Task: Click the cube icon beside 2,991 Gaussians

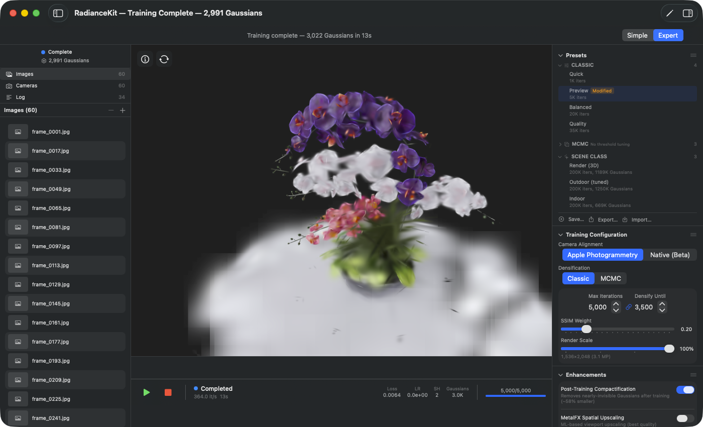Action: click(44, 61)
